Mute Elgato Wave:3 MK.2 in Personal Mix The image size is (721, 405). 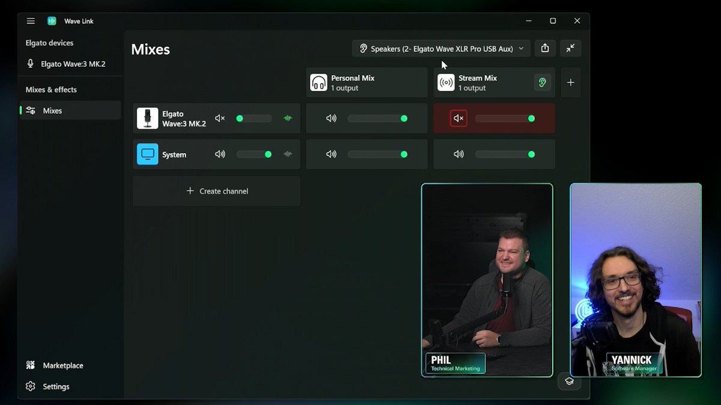(x=331, y=118)
